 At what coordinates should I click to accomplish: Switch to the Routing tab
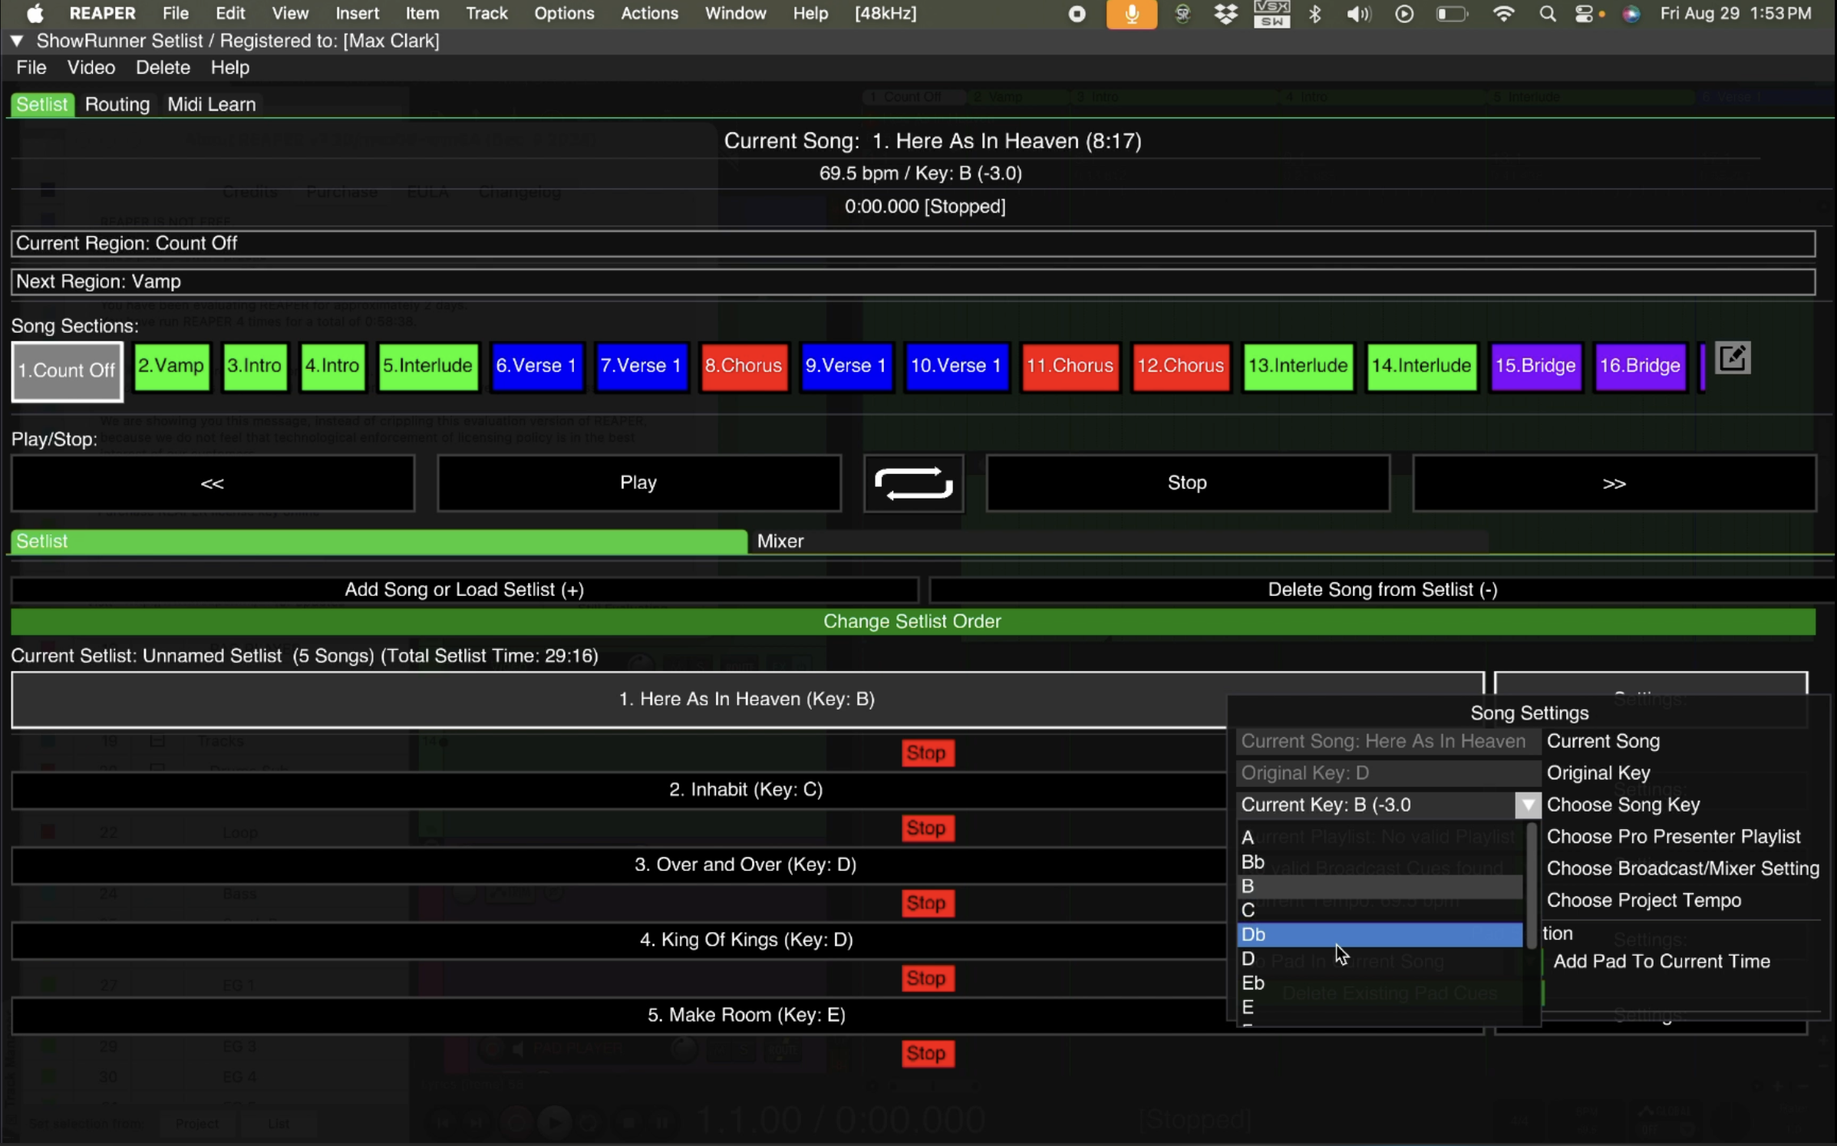pyautogui.click(x=117, y=104)
